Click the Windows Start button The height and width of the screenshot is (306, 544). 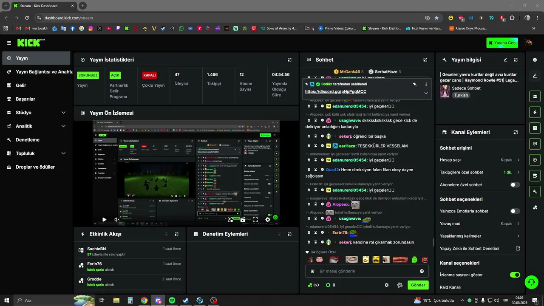click(x=6, y=300)
